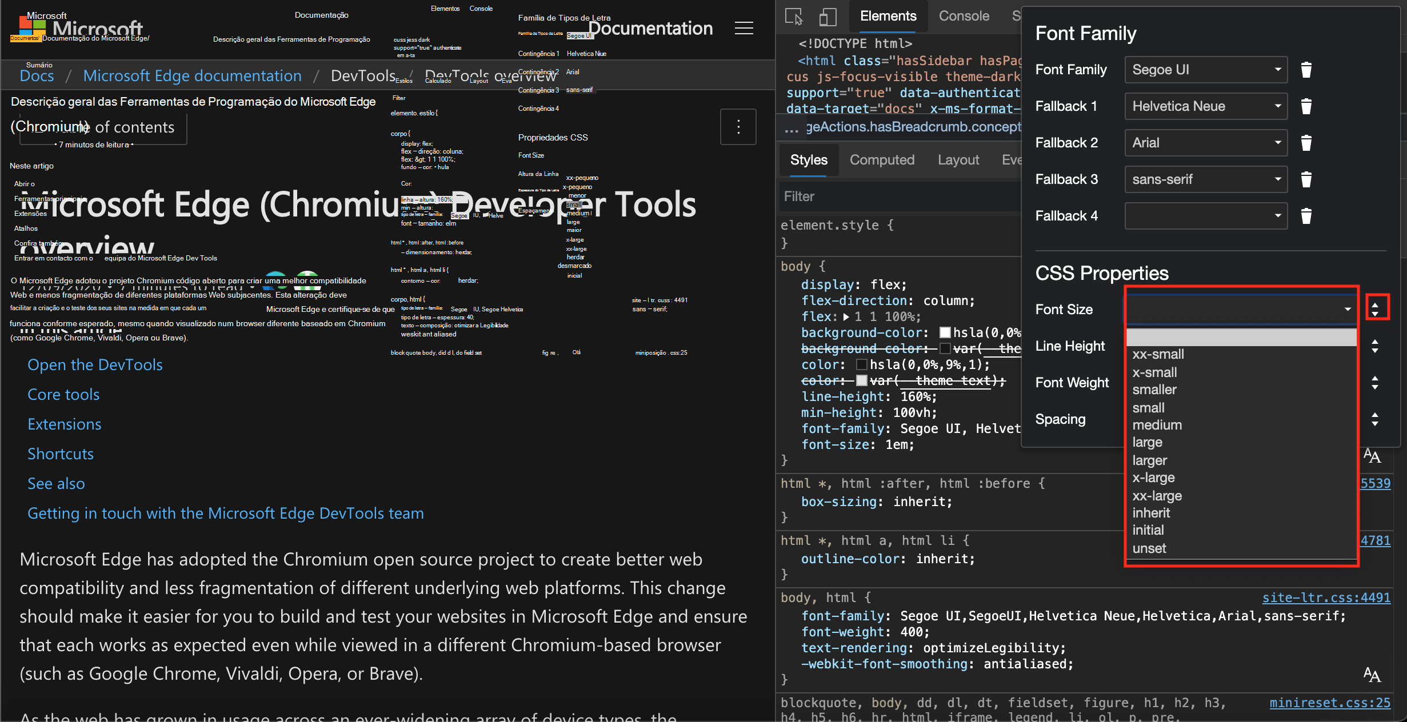Toggle the device emulation mode
Image resolution: width=1407 pixels, height=722 pixels.
point(828,17)
